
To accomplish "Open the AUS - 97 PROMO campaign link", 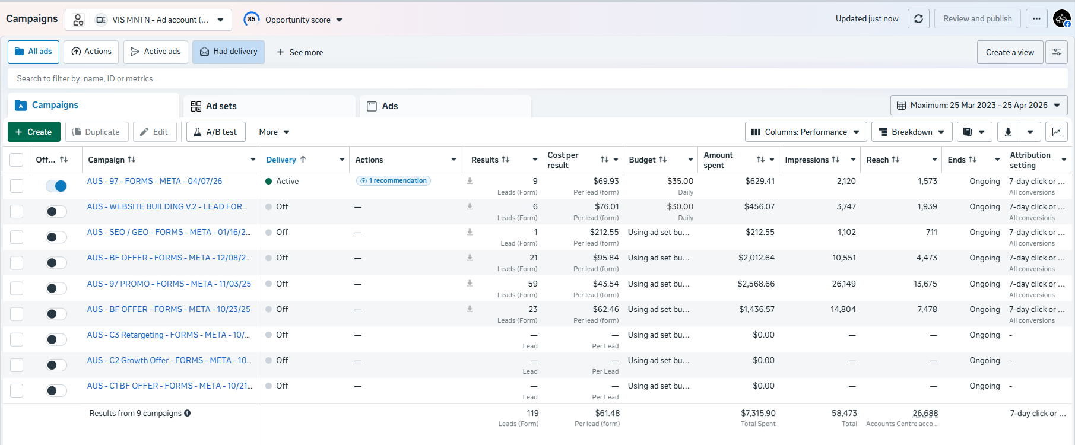I will click(169, 284).
